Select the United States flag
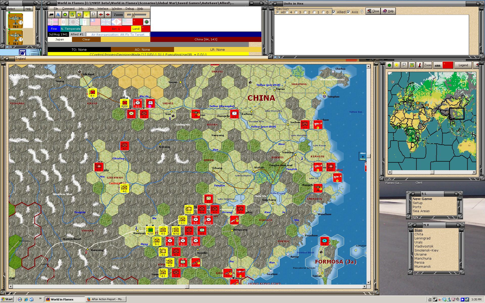This screenshot has width=485, height=303. pos(127,22)
